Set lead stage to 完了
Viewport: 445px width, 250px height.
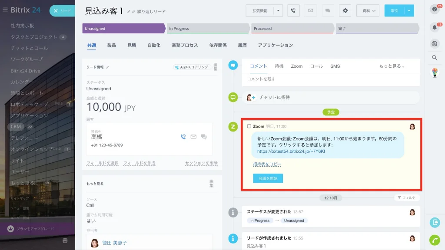377,28
